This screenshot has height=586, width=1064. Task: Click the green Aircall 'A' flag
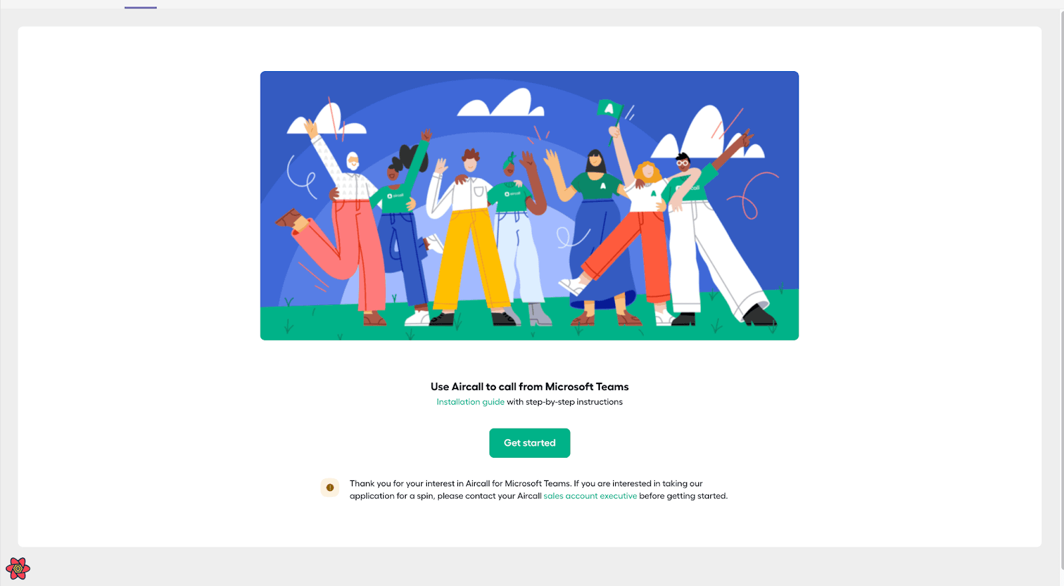608,110
